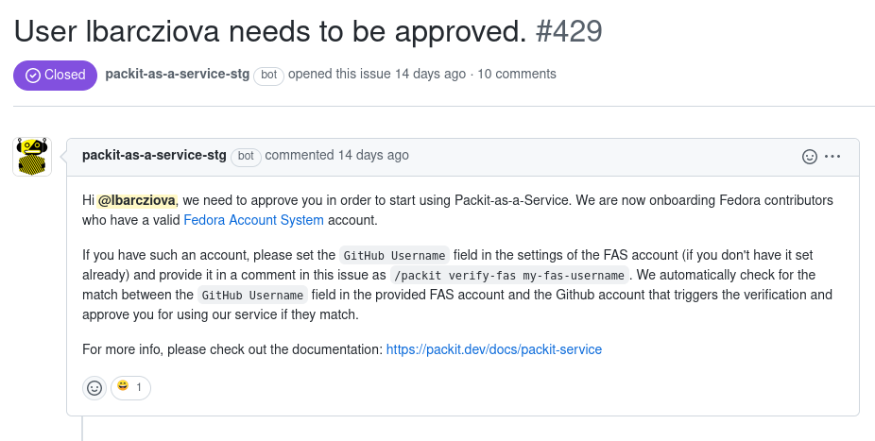Image resolution: width=875 pixels, height=441 pixels.
Task: Click the purple Closed status badge
Action: (55, 75)
